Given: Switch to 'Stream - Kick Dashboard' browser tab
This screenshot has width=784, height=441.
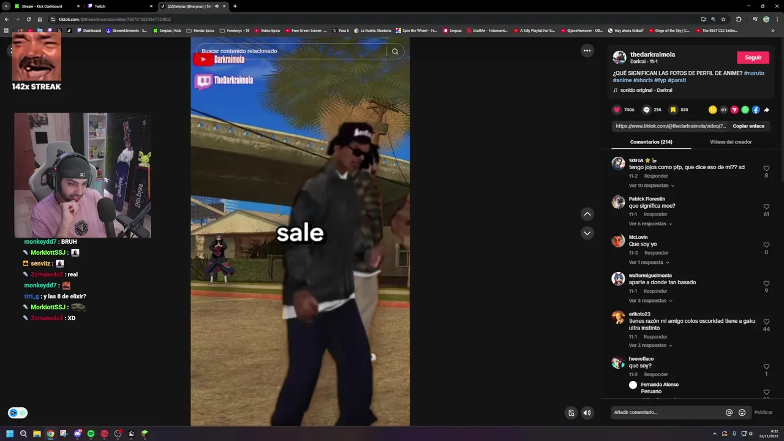Looking at the screenshot, I should (x=47, y=6).
